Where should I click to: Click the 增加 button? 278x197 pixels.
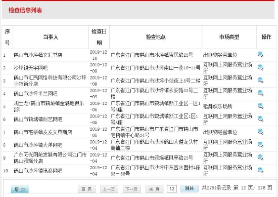[20, 189]
